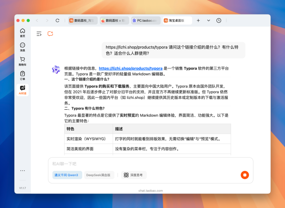Switch to the 数码荔枝 x 软件 tab
The image size is (285, 208).
coord(114,20)
